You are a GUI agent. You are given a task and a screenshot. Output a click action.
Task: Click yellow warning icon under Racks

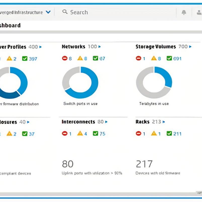pyautogui.click(x=154, y=134)
